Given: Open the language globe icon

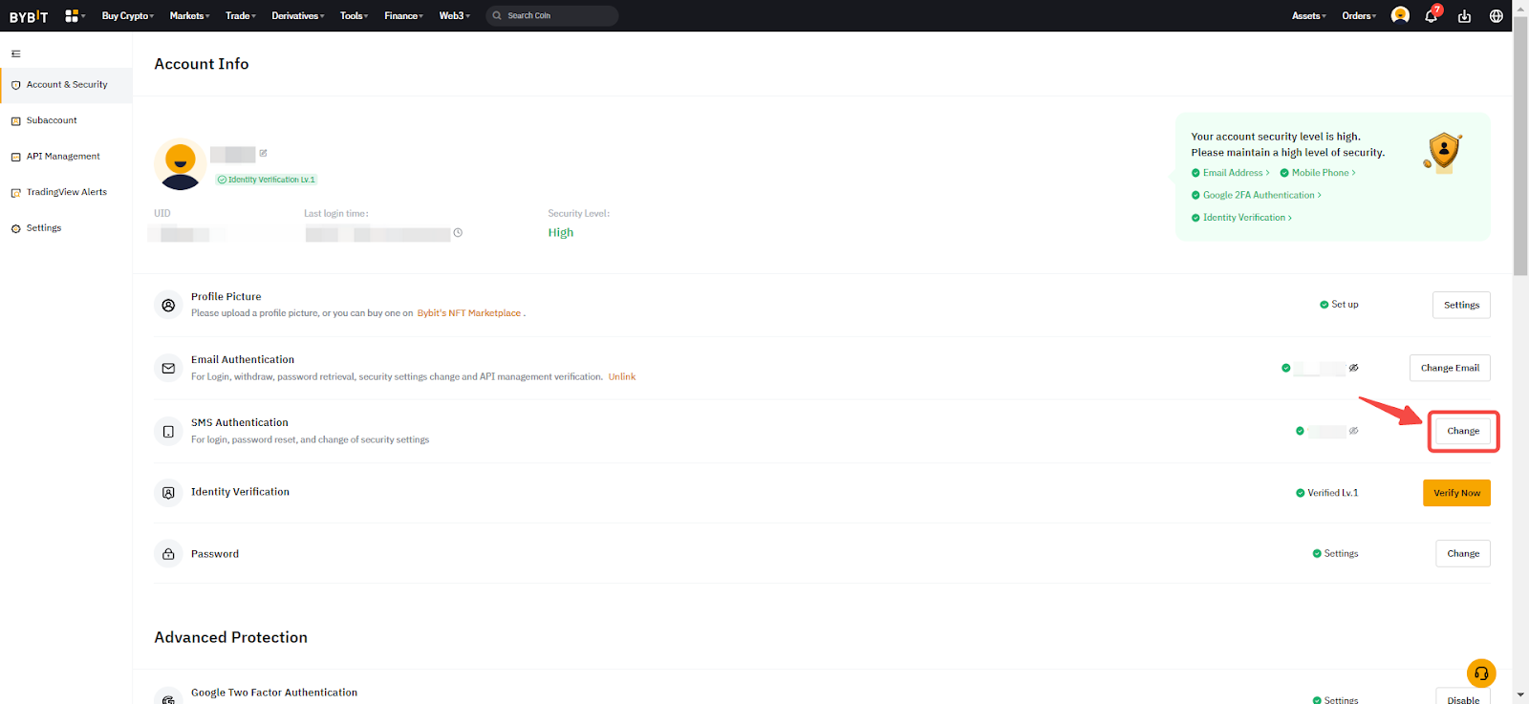Looking at the screenshot, I should tap(1497, 16).
